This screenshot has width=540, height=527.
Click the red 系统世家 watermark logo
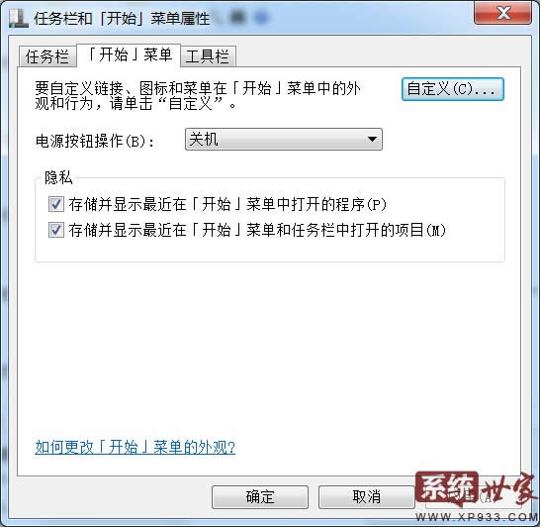[477, 488]
